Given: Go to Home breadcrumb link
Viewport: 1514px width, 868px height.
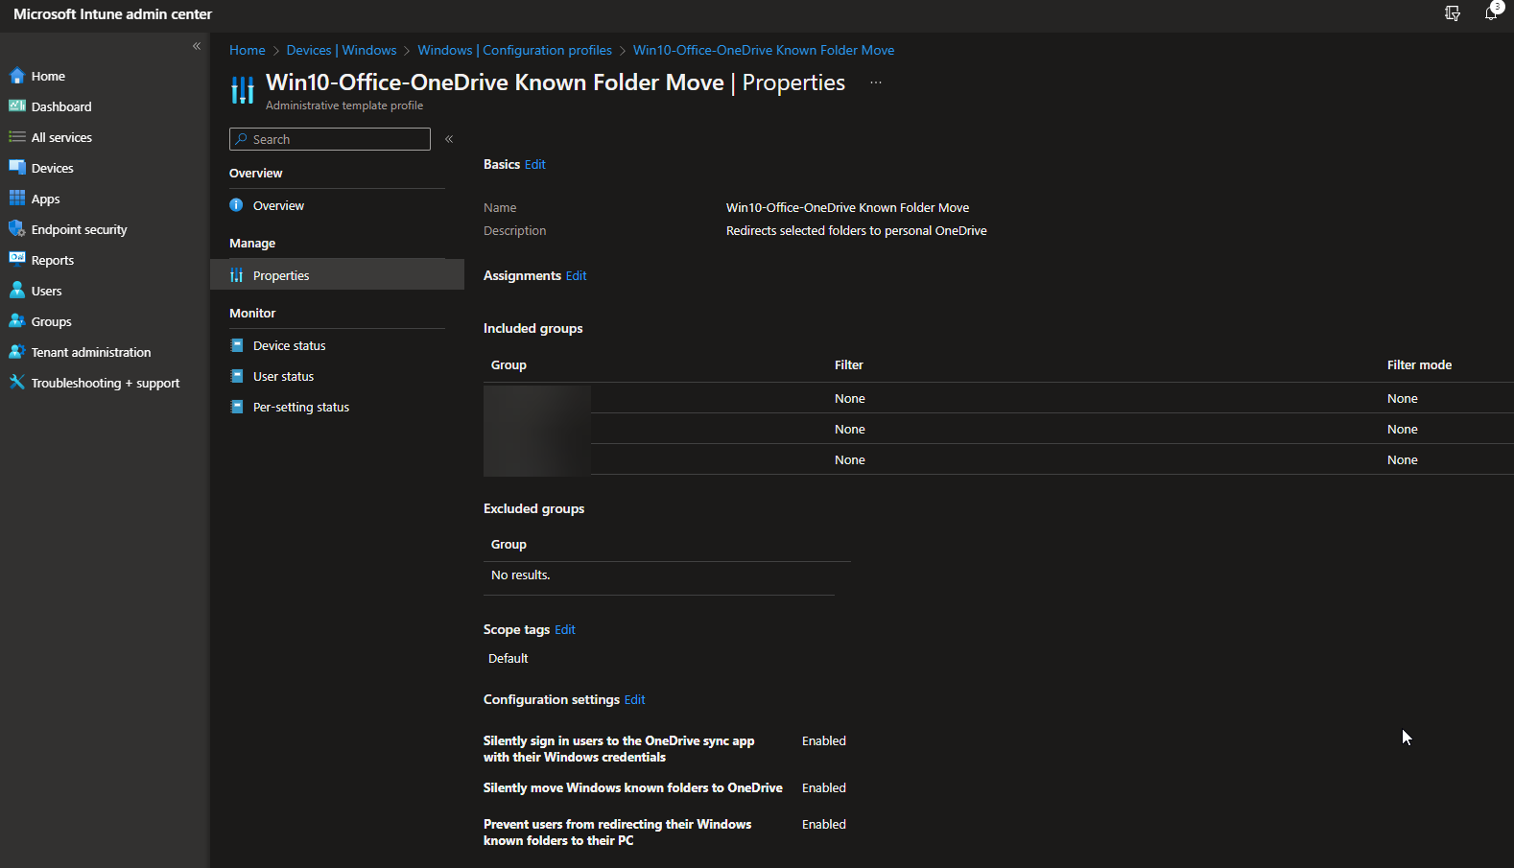Looking at the screenshot, I should (x=247, y=50).
